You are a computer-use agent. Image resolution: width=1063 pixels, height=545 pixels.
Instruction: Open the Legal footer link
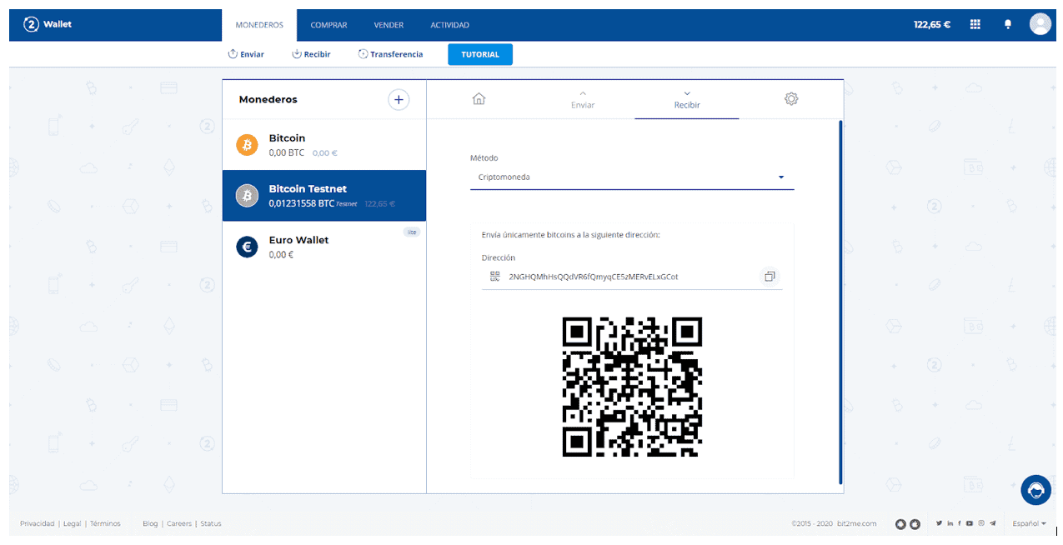point(73,523)
